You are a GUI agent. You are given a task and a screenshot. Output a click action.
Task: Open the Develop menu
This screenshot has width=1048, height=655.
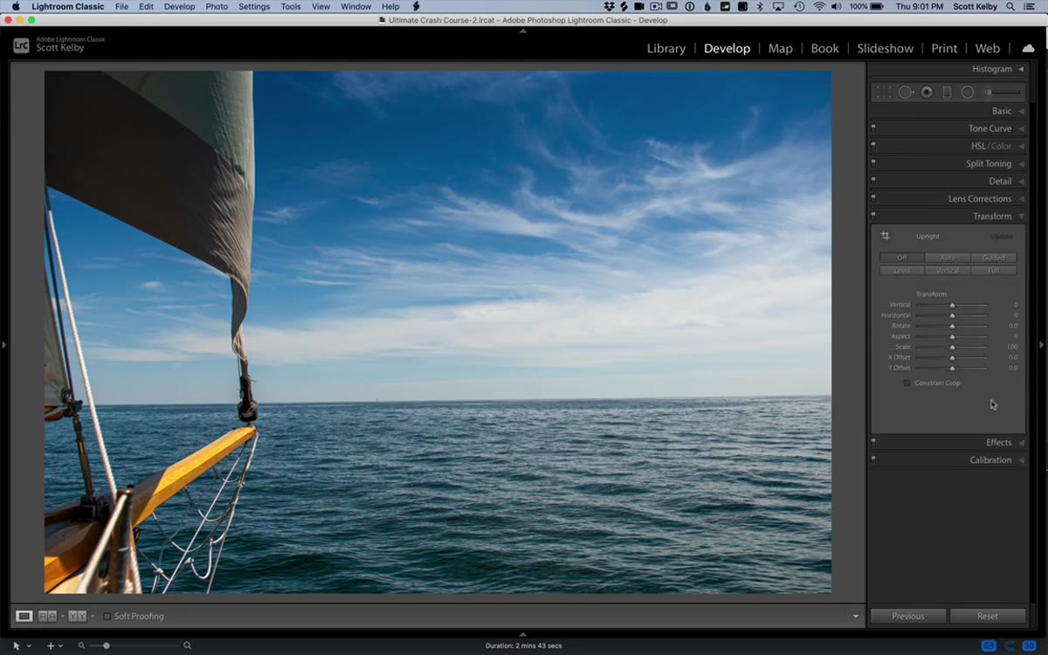(180, 6)
